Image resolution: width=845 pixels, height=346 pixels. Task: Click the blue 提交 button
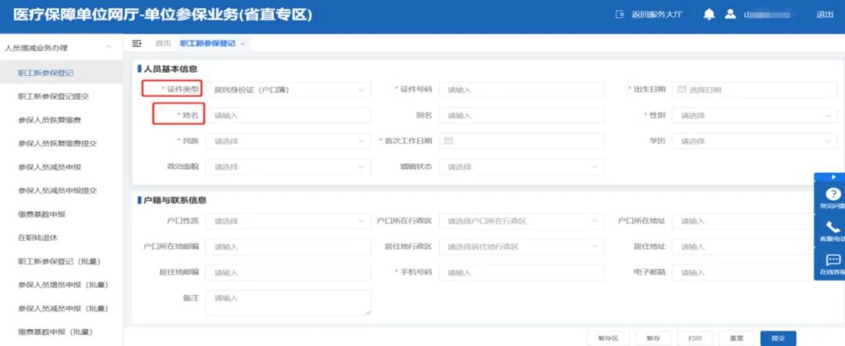point(778,338)
